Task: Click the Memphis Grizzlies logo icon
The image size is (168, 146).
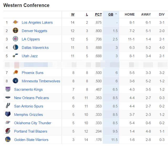Action: pos(8,114)
